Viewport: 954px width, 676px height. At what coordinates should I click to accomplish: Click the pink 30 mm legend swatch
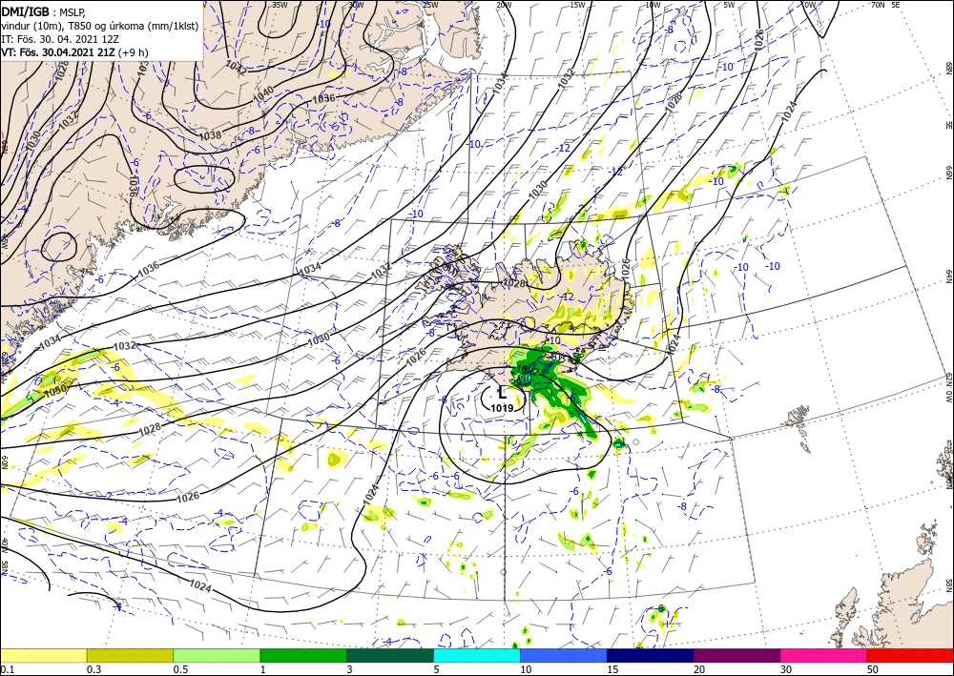824,655
